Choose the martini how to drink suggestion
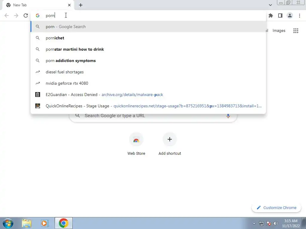The height and width of the screenshot is (229, 306). (x=148, y=49)
